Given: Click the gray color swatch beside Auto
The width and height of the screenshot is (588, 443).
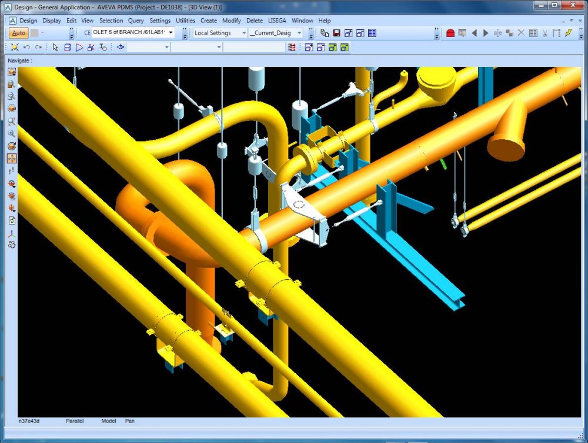Looking at the screenshot, I should coord(35,33).
